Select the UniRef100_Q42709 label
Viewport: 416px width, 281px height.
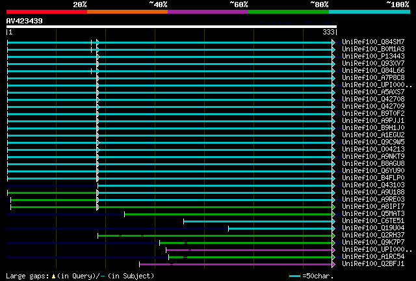pyautogui.click(x=373, y=107)
